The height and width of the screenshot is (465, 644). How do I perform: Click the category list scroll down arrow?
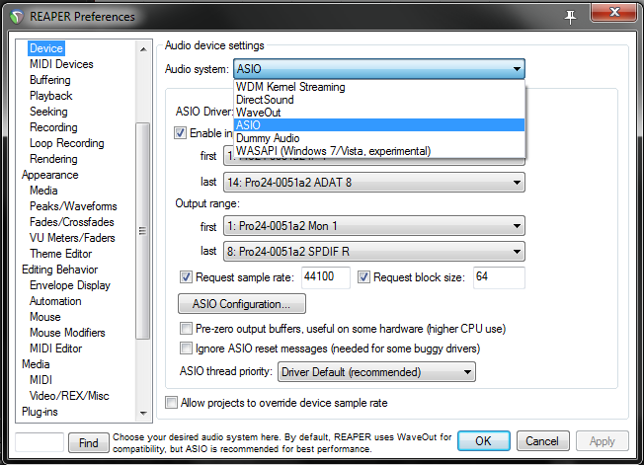pos(143,413)
